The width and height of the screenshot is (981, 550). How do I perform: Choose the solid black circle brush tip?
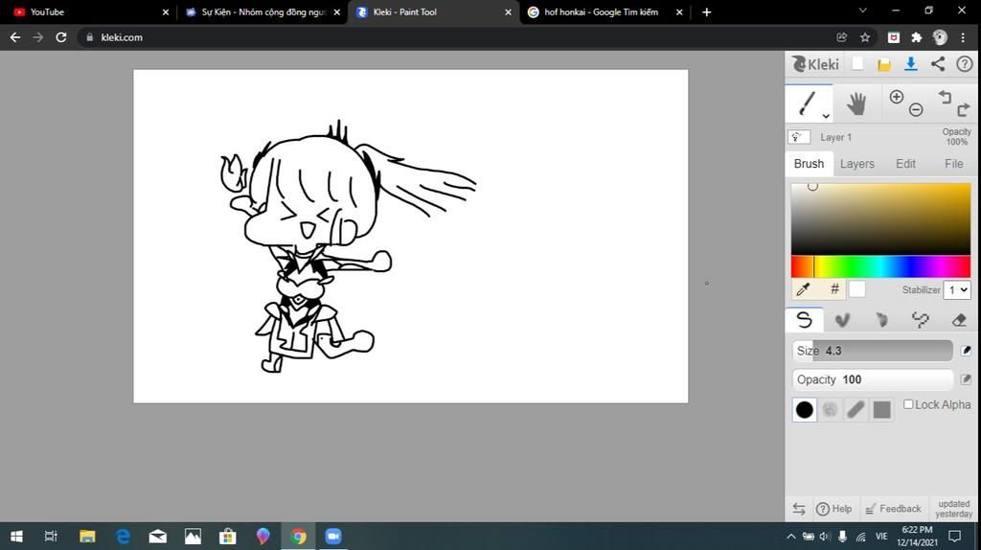pos(805,410)
